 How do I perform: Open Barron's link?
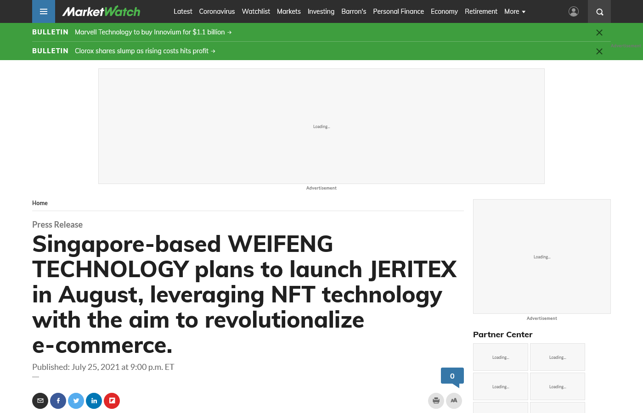coord(354,11)
